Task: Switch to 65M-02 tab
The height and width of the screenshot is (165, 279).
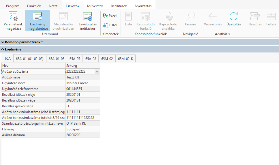Action: coord(107,59)
